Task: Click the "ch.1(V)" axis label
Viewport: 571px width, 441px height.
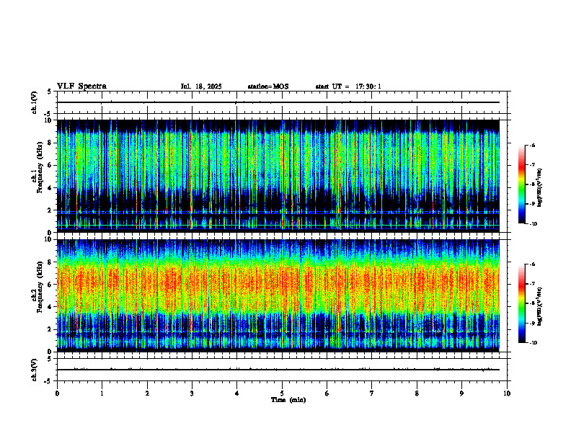Action: click(35, 102)
